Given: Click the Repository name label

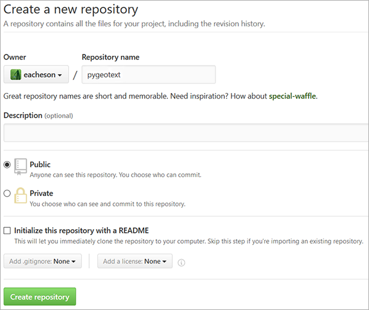Looking at the screenshot, I should click(x=110, y=57).
